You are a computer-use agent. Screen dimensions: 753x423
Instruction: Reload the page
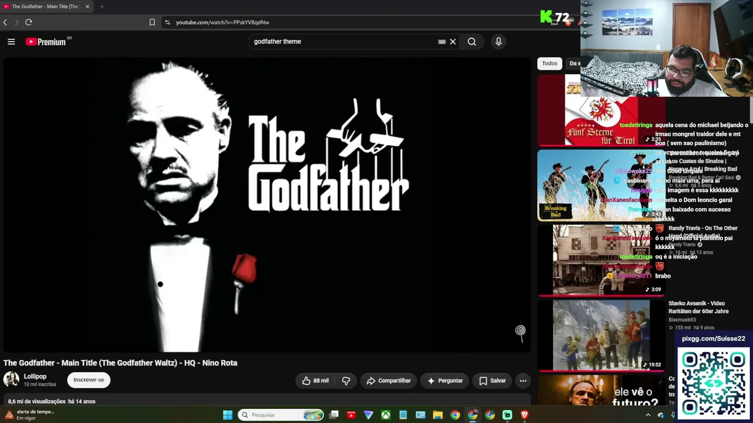click(28, 22)
